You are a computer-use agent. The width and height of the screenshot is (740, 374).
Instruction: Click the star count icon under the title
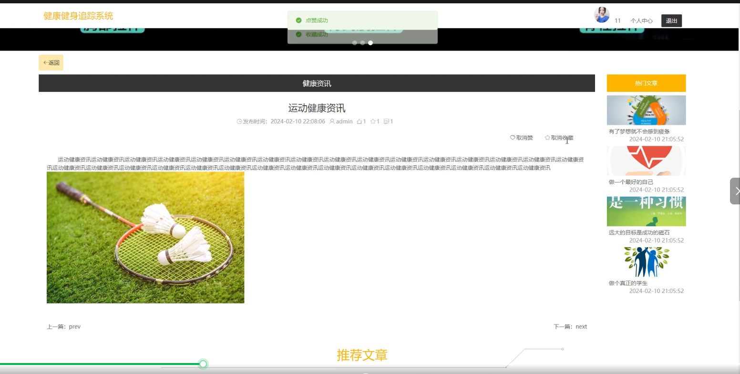[x=372, y=121]
